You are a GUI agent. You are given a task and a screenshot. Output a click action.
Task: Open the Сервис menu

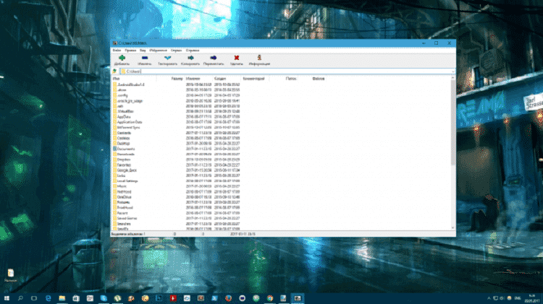[177, 50]
